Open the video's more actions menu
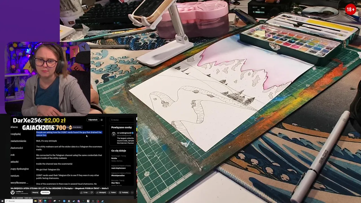Screen dimensions: 361x203 [x=132, y=192]
